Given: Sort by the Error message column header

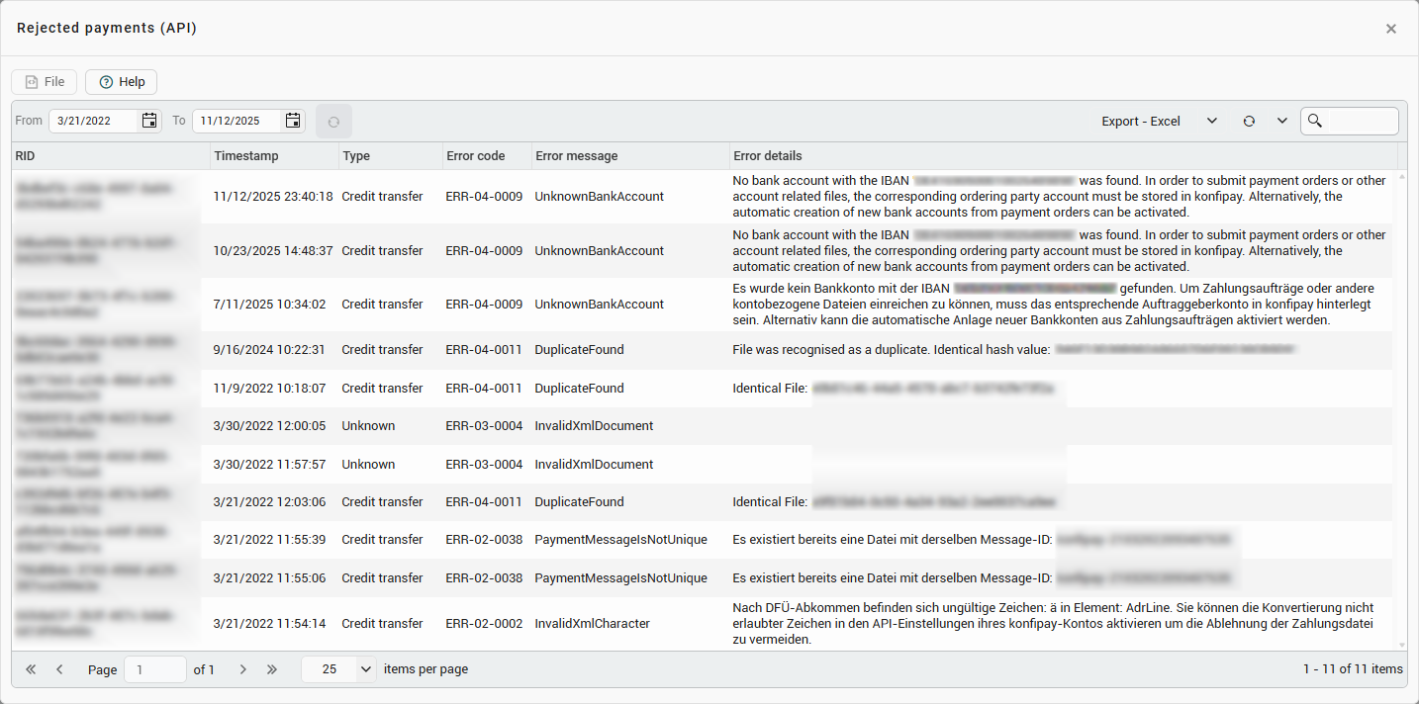Looking at the screenshot, I should pos(630,155).
